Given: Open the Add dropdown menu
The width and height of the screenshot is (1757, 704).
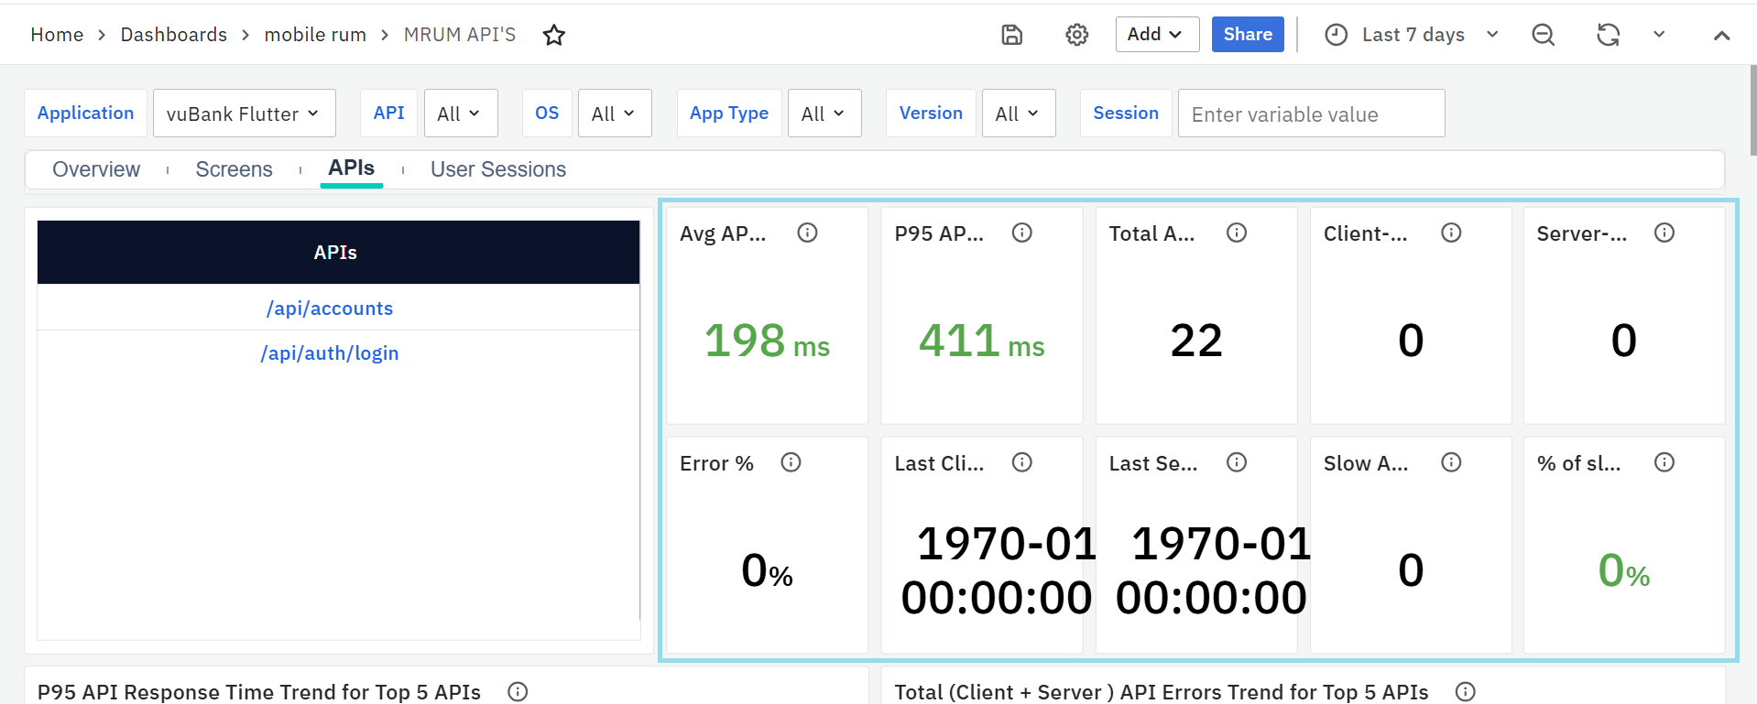Looking at the screenshot, I should (1156, 35).
